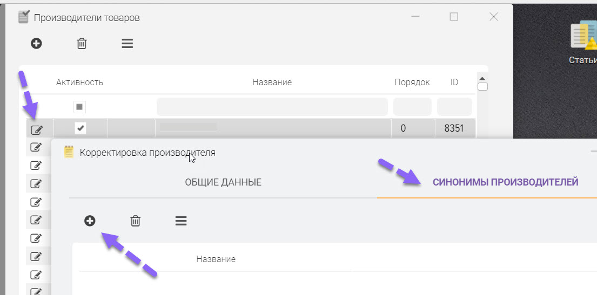The image size is (597, 295).
Task: Edit the manufacturer row with ID 8351
Action: [x=36, y=129]
